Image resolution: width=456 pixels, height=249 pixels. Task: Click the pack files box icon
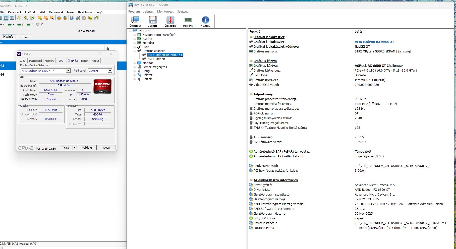click(59, 18)
